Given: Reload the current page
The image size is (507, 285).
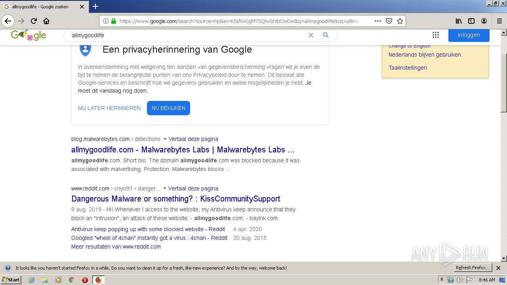Looking at the screenshot, I should (x=34, y=21).
